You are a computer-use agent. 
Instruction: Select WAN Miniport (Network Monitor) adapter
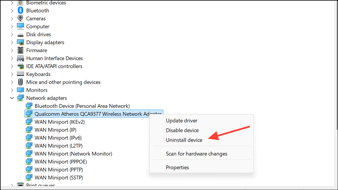point(73,154)
